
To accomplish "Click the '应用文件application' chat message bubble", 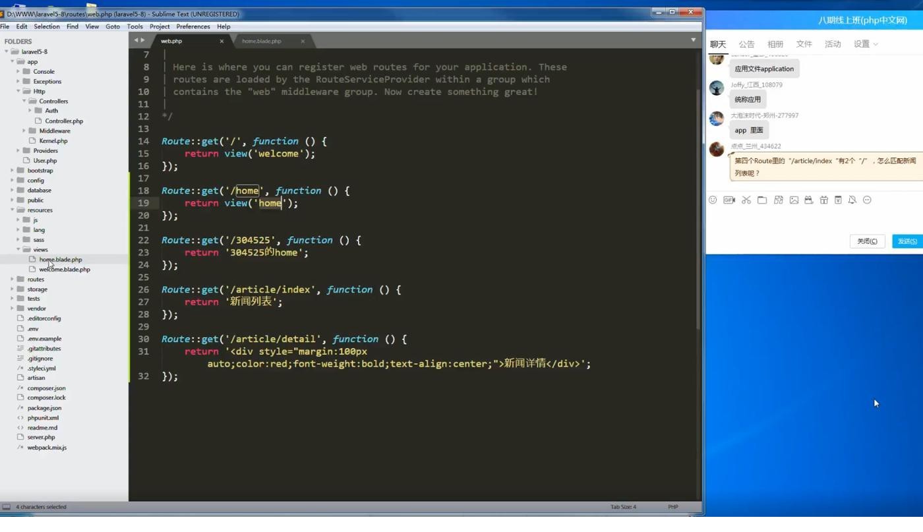I will 764,69.
